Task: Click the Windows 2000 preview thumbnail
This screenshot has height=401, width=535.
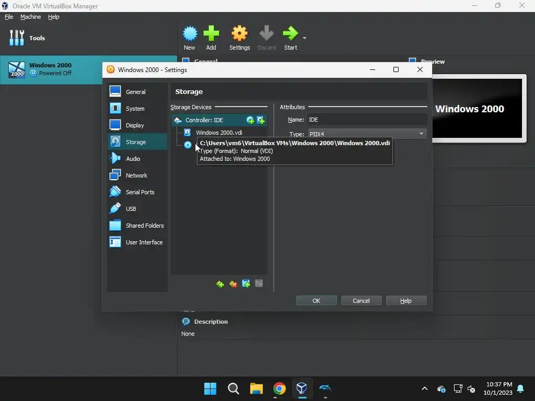Action: click(478, 109)
